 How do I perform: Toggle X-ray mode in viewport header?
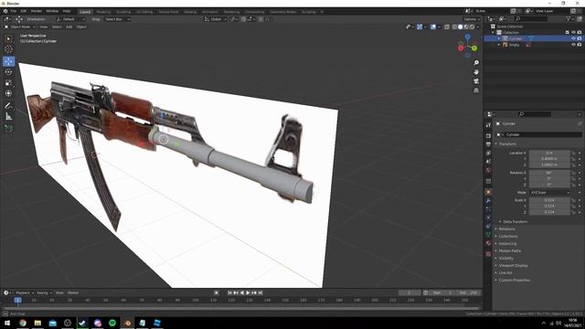(447, 27)
